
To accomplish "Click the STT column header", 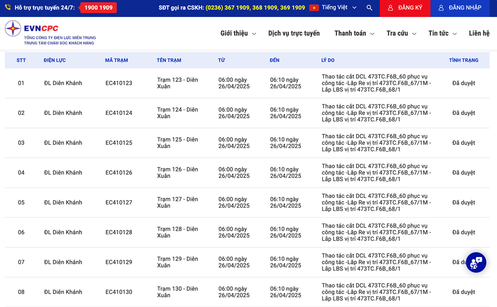I will pos(21,60).
